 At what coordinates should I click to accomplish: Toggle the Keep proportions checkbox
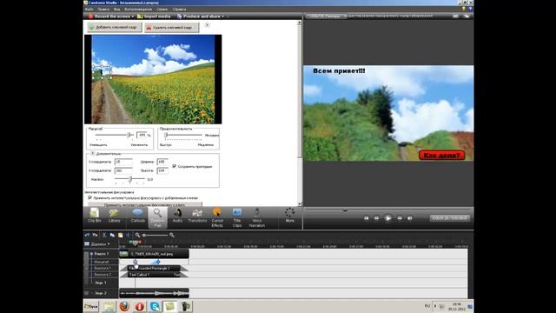(174, 166)
